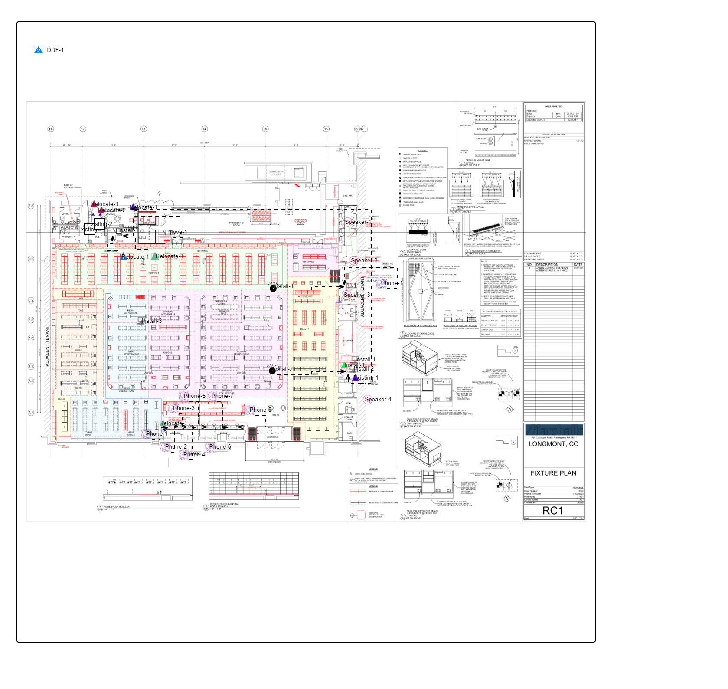The height and width of the screenshot is (689, 728).
Task: Click the blue DDF-1 marker icon
Action: point(38,50)
